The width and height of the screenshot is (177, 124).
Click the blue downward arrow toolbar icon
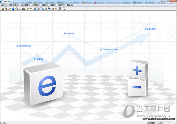pos(42,9)
